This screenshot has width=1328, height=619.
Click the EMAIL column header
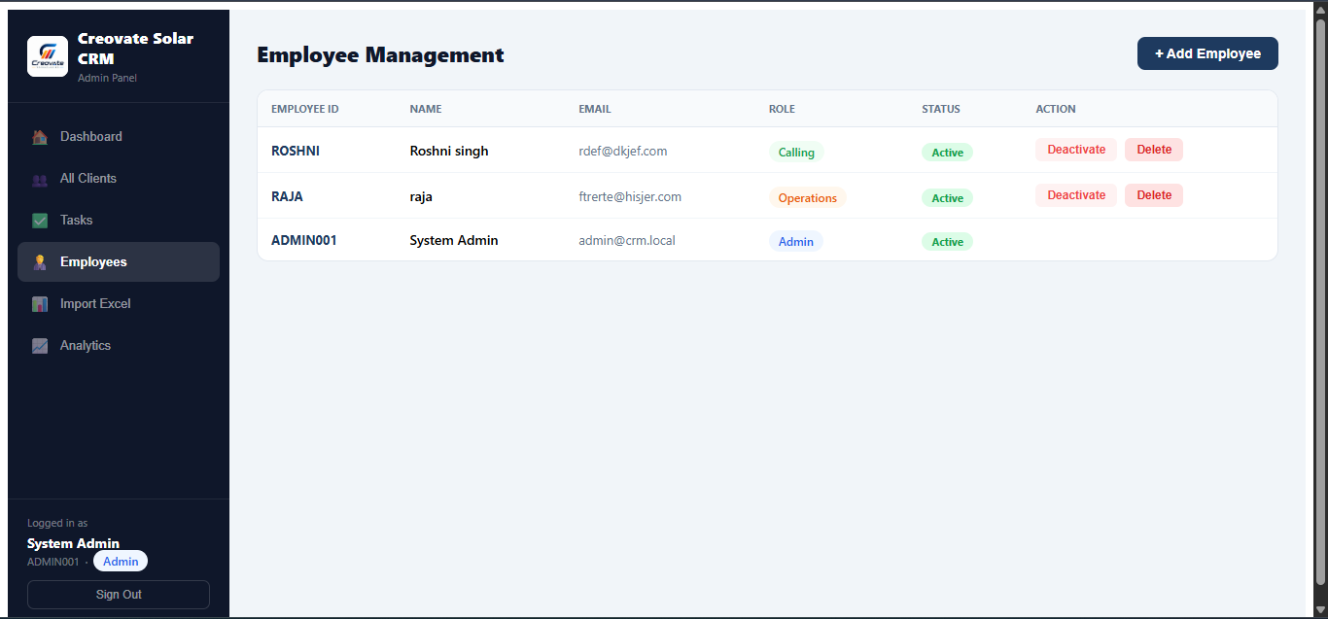tap(595, 109)
